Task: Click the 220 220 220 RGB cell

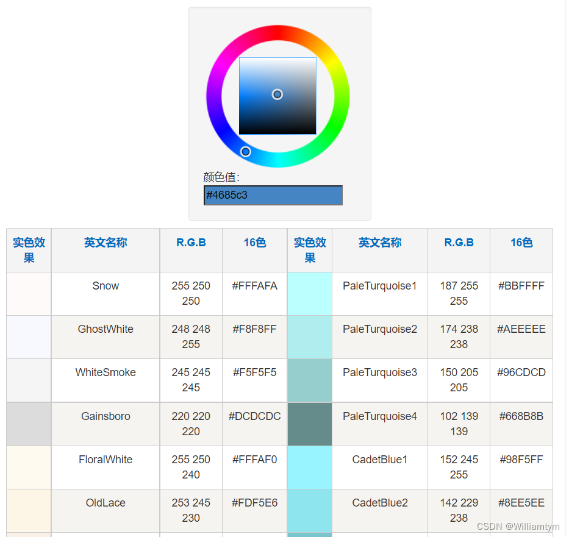Action: coord(191,424)
